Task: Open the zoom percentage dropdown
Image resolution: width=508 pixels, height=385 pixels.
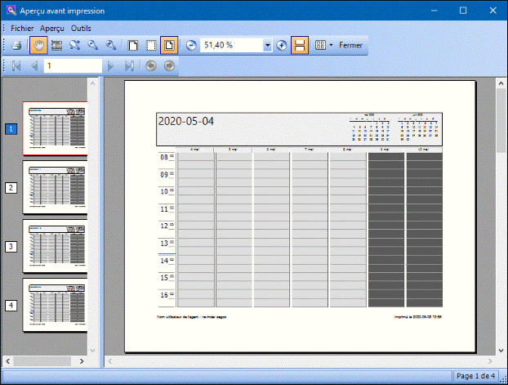Action: 268,45
